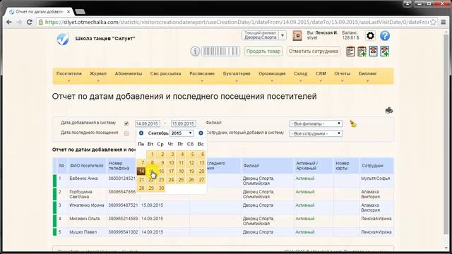Open the 'Все филиалы' dropdown

(316, 123)
